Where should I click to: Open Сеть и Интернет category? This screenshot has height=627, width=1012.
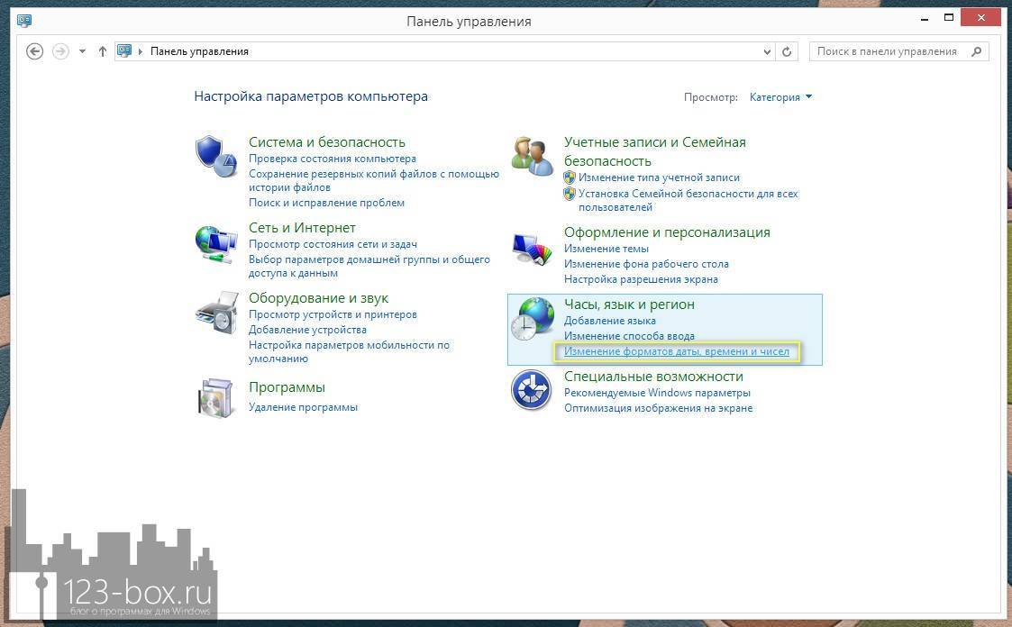click(x=302, y=228)
